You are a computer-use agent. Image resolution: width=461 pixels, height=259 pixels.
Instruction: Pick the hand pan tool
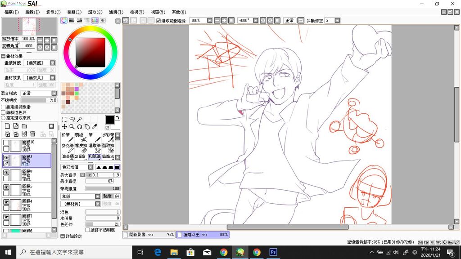click(87, 126)
